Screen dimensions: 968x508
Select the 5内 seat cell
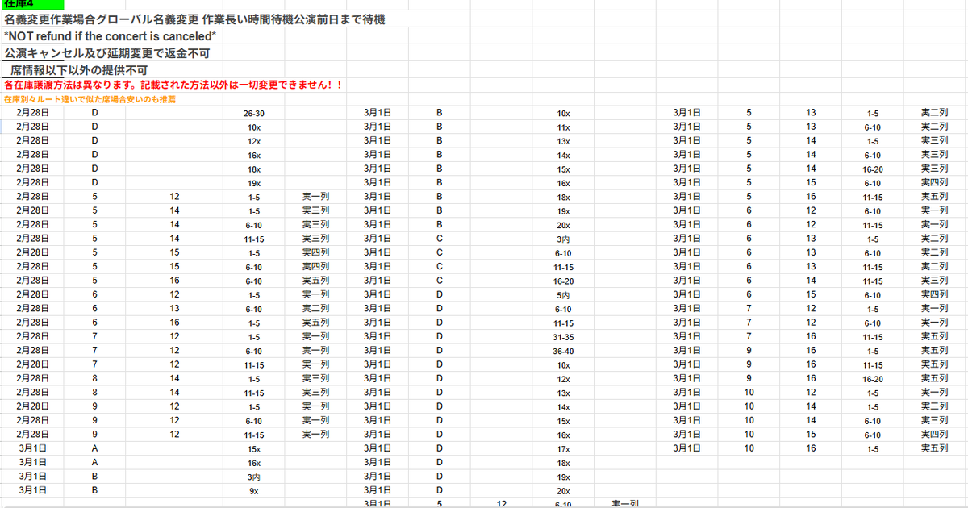tap(563, 295)
